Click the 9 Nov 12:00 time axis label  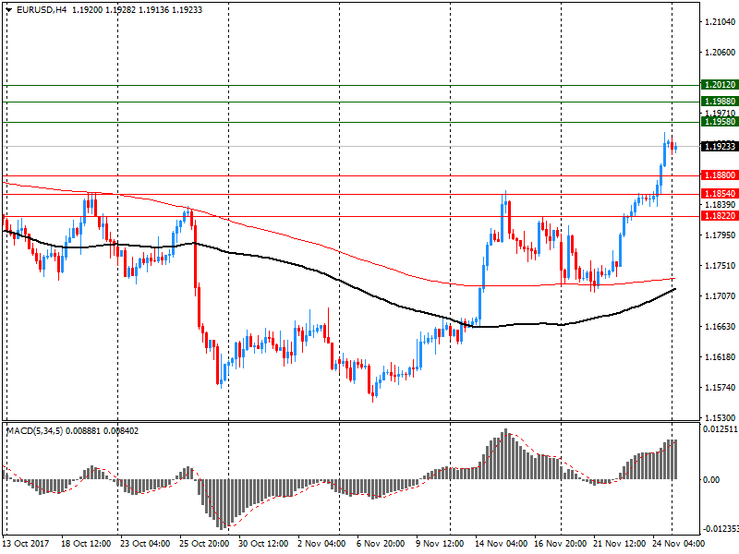tap(440, 544)
